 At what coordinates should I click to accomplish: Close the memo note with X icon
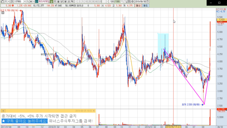[94, 111]
